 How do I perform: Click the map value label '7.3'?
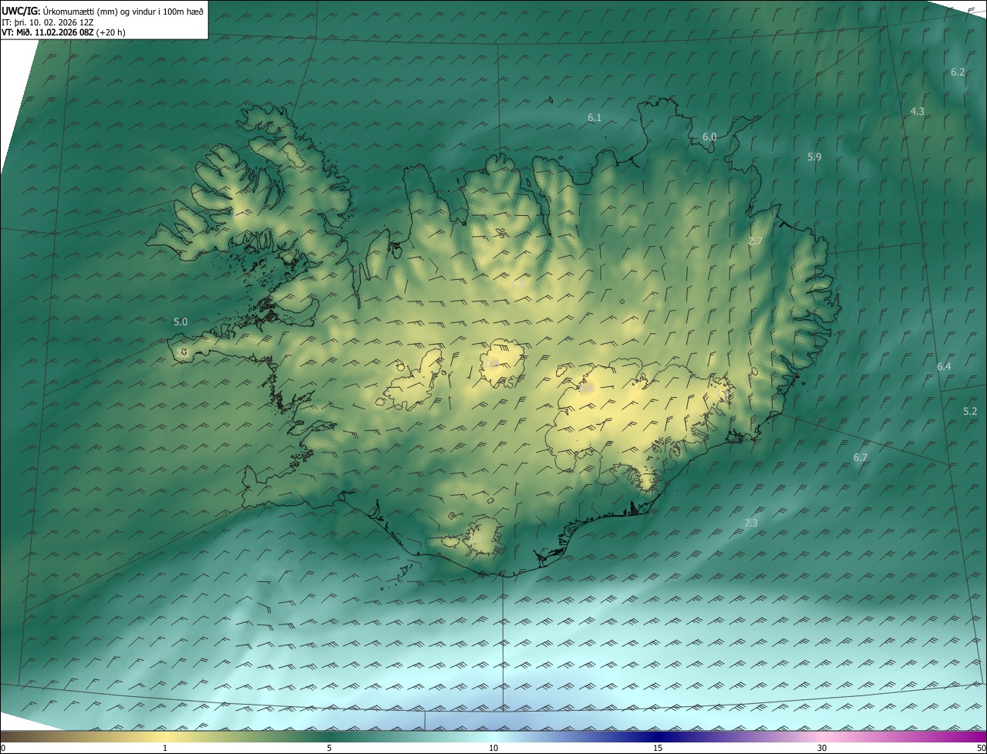pos(751,523)
